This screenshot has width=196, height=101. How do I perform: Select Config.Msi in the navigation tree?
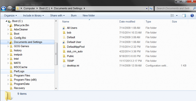click(20, 38)
